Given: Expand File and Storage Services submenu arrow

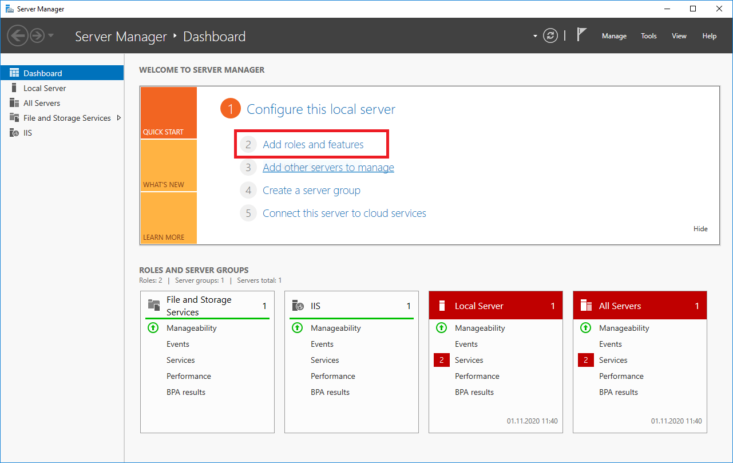Looking at the screenshot, I should (119, 118).
